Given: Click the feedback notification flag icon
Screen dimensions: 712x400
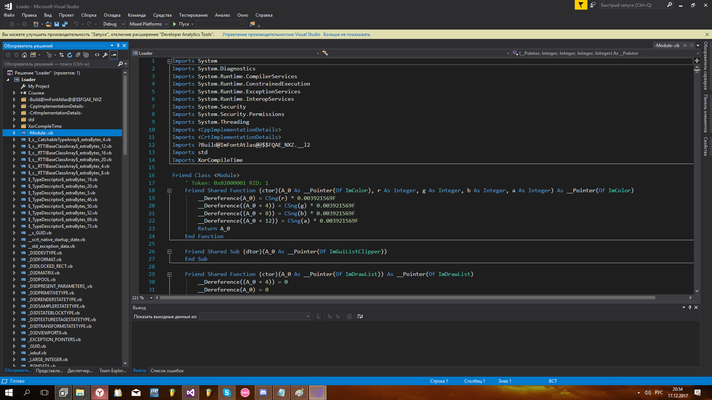Looking at the screenshot, I should click(x=581, y=5).
